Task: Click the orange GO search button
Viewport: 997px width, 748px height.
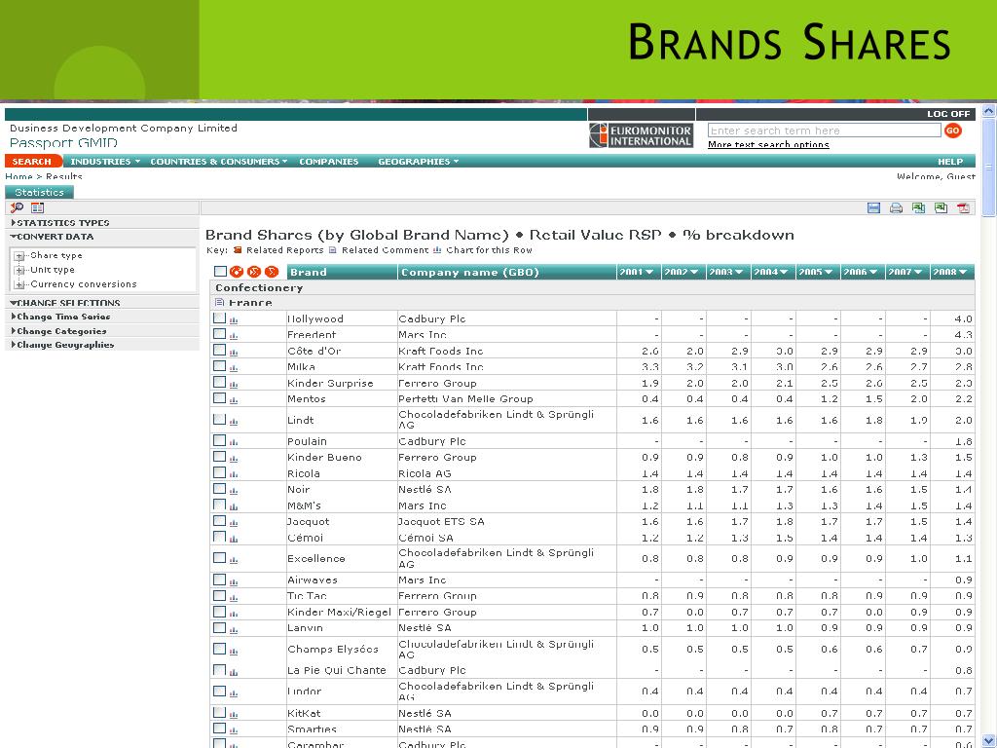Action: (x=952, y=131)
